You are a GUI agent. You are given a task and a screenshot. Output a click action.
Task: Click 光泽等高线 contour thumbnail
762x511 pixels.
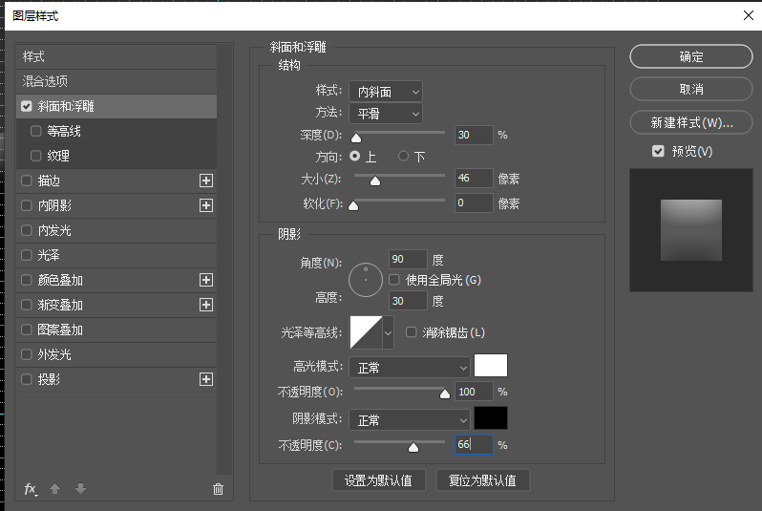point(366,332)
